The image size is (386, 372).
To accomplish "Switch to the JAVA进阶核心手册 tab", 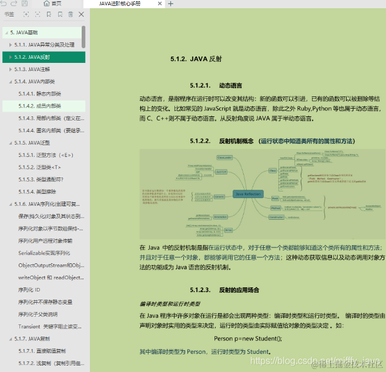I will (120, 4).
